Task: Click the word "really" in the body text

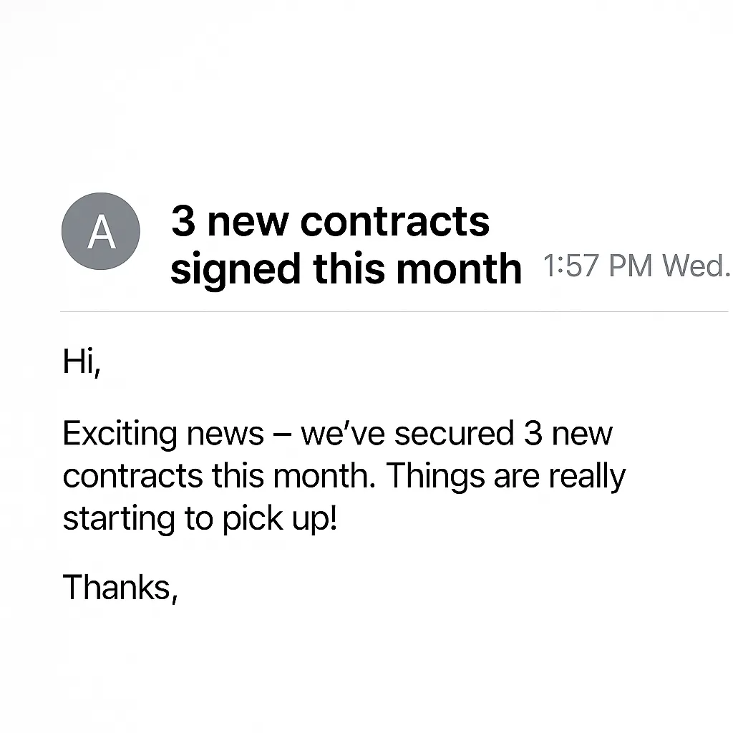Action: 587,477
